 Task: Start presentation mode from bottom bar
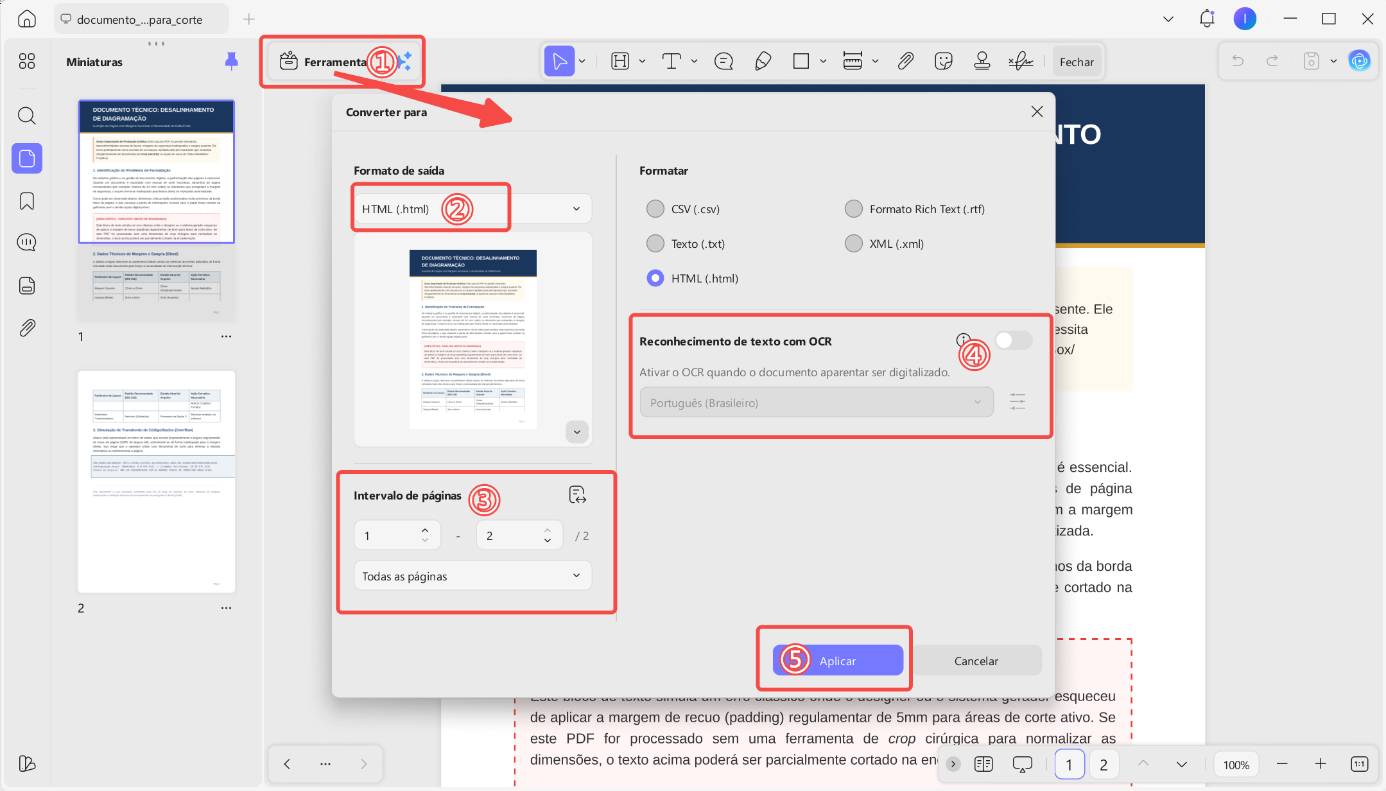[1022, 764]
